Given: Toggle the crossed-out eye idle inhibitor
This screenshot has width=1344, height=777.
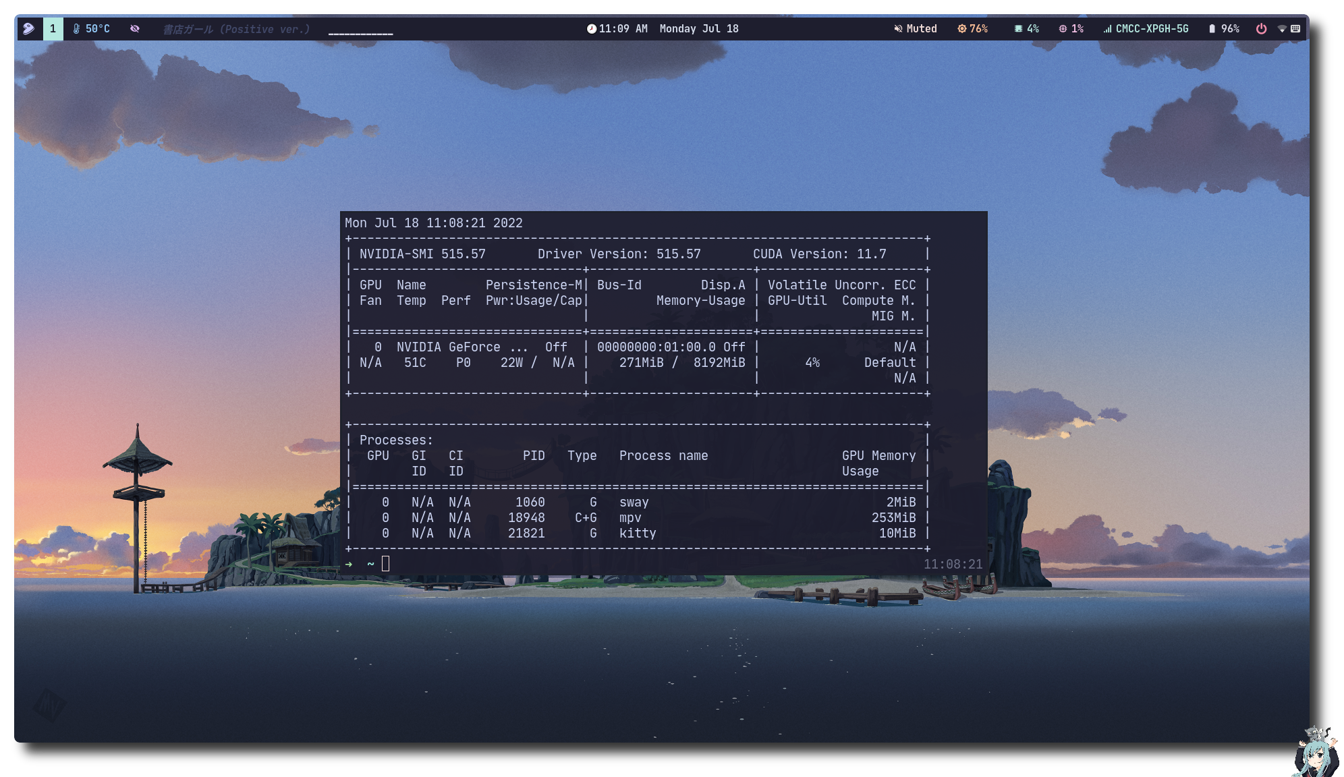Looking at the screenshot, I should pyautogui.click(x=135, y=28).
